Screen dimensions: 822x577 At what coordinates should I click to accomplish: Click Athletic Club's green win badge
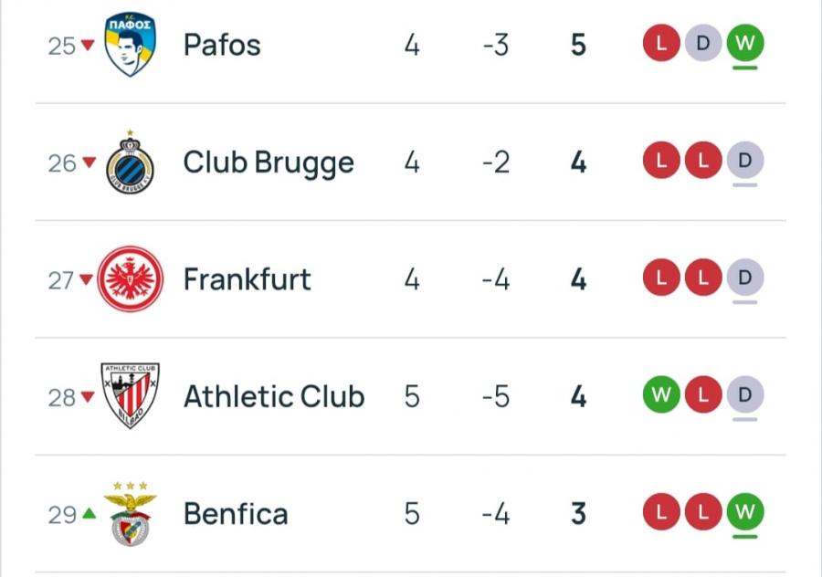[661, 395]
